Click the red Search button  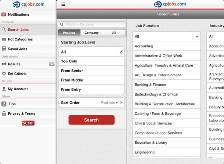click(91, 120)
